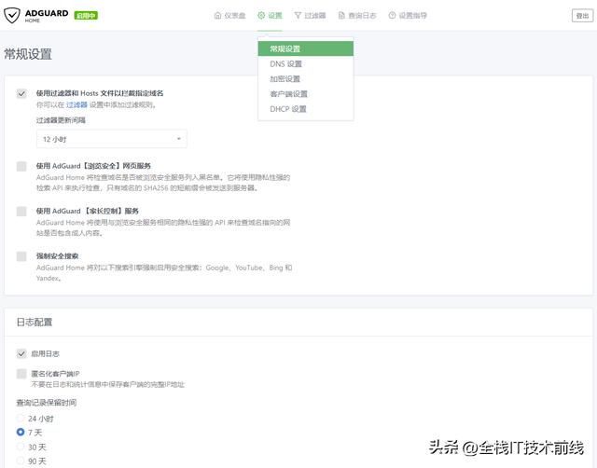The width and height of the screenshot is (597, 468).
Task: Open the 过滤器 filters menu
Action: (x=310, y=16)
